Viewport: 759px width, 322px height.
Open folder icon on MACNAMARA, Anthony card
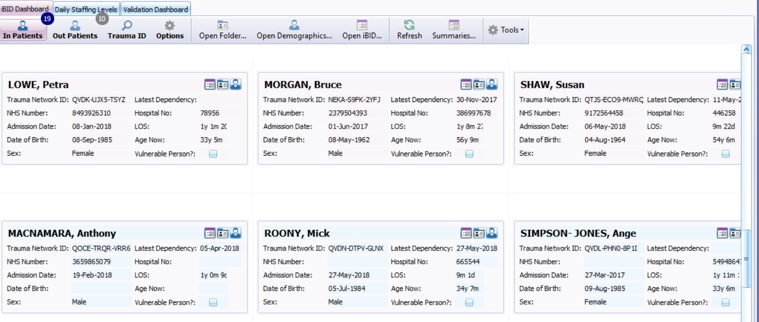pyautogui.click(x=222, y=233)
